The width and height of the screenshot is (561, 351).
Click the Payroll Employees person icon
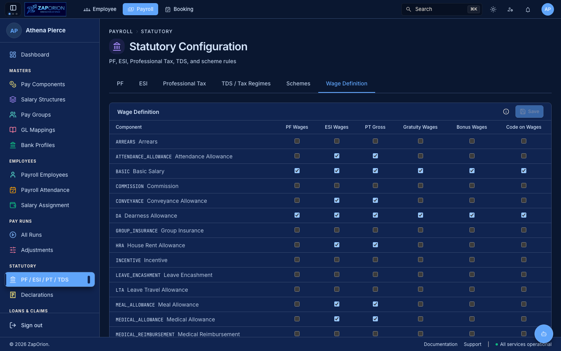coord(13,175)
